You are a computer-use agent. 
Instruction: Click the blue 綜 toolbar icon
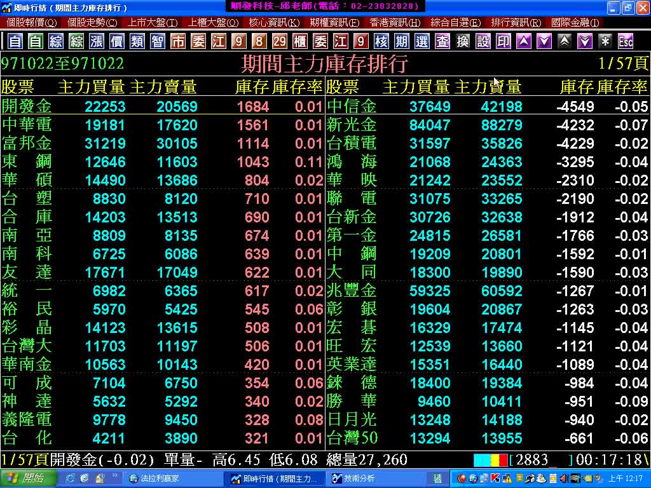56,41
